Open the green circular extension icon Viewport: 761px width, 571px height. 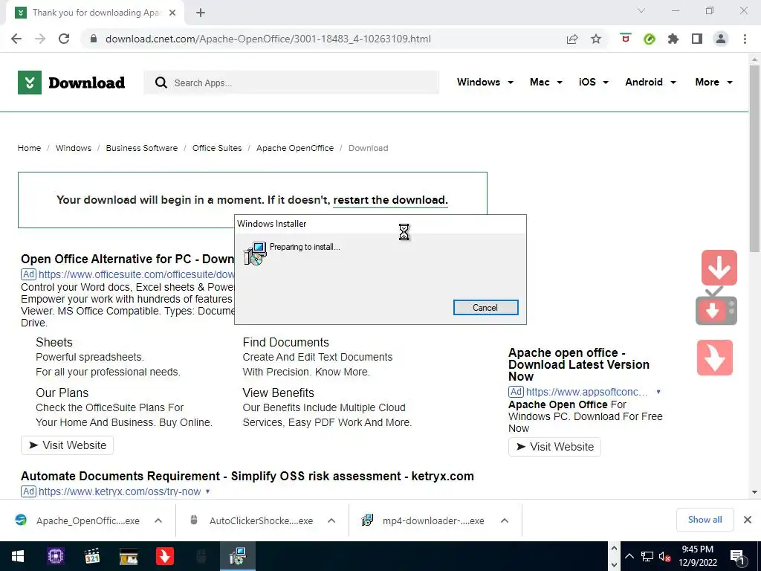coord(650,39)
